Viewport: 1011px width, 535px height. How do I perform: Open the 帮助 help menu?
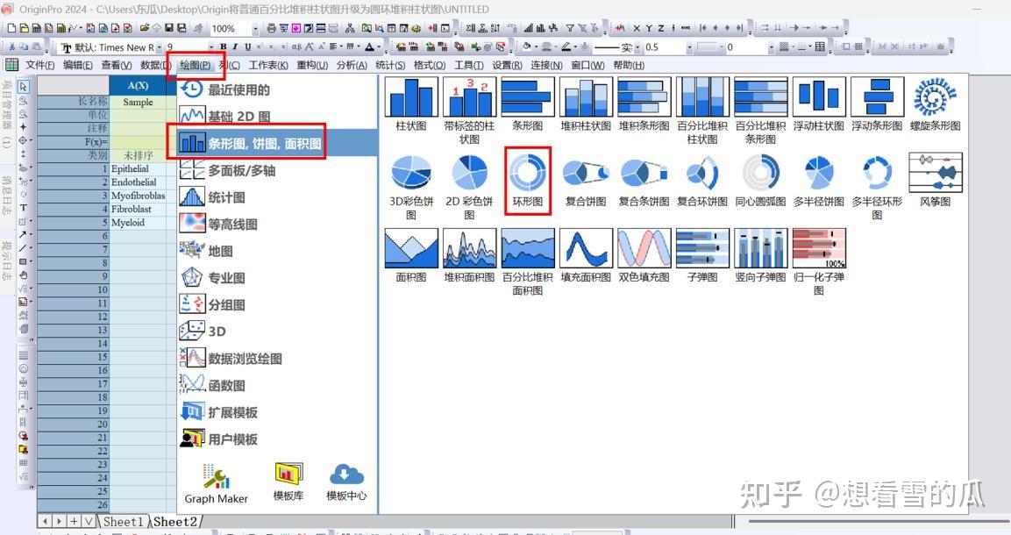pos(629,65)
